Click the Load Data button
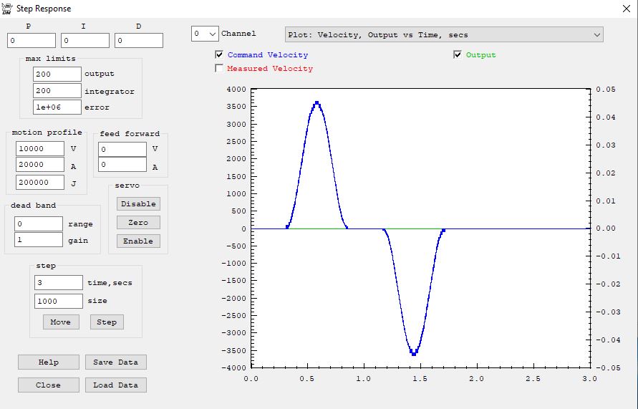The width and height of the screenshot is (638, 409). (115, 385)
